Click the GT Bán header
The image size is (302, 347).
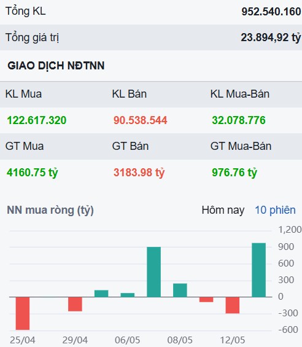click(x=130, y=146)
